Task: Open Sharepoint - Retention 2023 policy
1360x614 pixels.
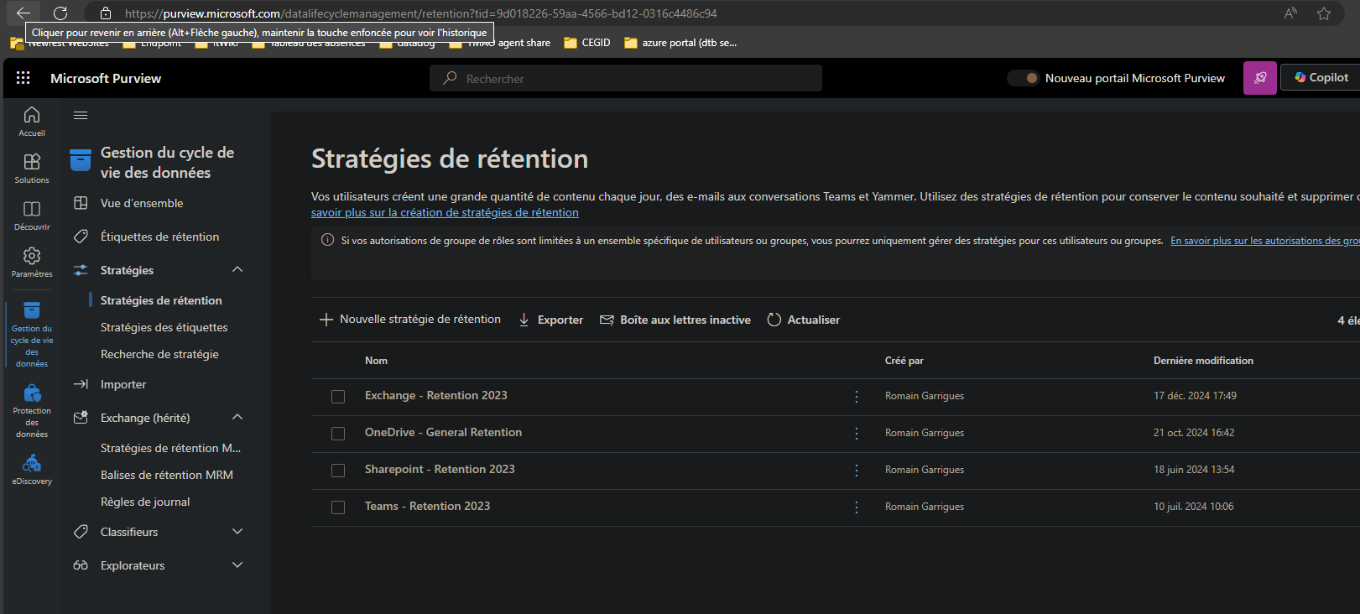Action: pyautogui.click(x=440, y=469)
